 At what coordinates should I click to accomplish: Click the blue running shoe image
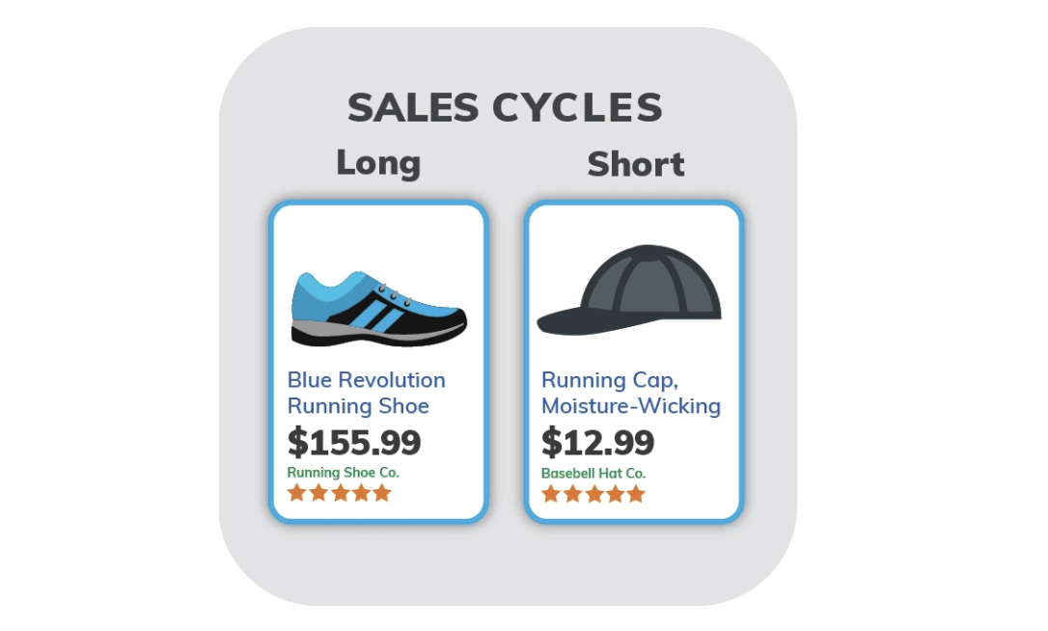379,309
